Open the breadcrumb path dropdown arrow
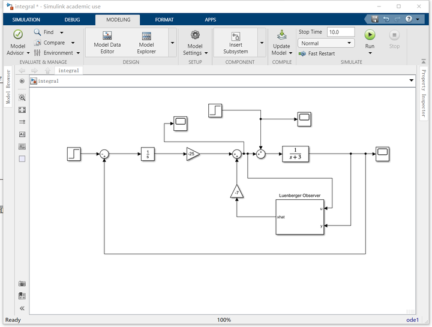Screen dimensions: 432x327 [x=412, y=80]
